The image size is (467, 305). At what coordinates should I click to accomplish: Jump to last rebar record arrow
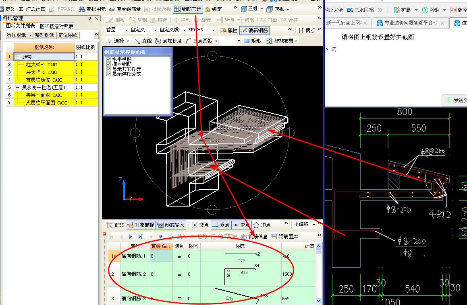[x=140, y=237]
